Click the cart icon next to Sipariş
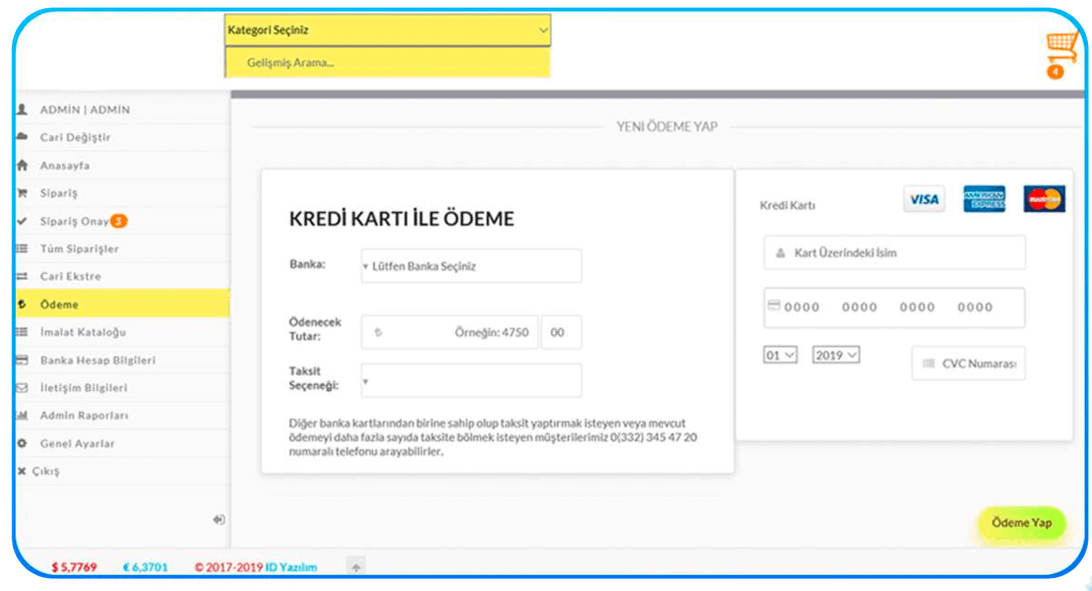This screenshot has width=1092, height=591. click(22, 193)
